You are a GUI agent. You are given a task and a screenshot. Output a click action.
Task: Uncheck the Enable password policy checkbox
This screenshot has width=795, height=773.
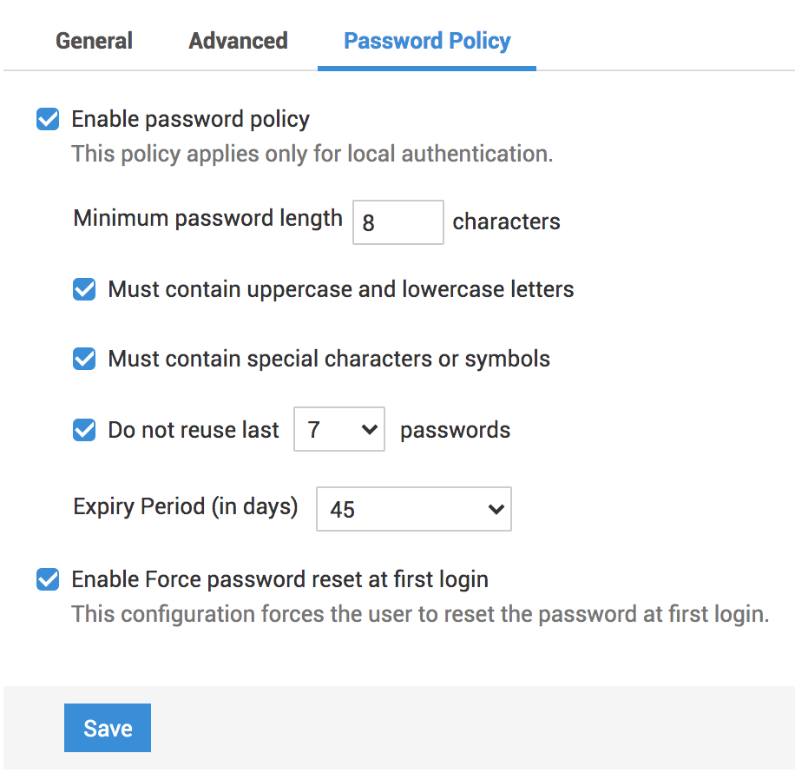pos(48,119)
